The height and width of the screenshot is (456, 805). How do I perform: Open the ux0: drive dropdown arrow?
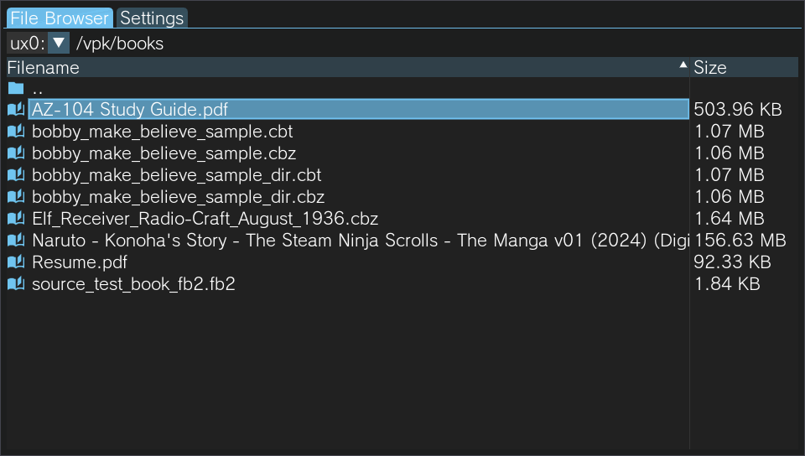(x=59, y=43)
